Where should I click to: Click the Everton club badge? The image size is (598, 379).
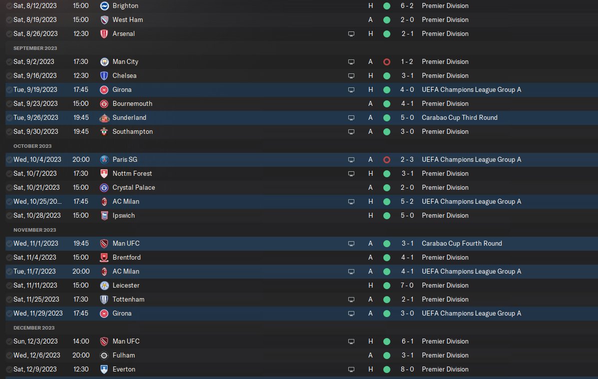point(105,370)
